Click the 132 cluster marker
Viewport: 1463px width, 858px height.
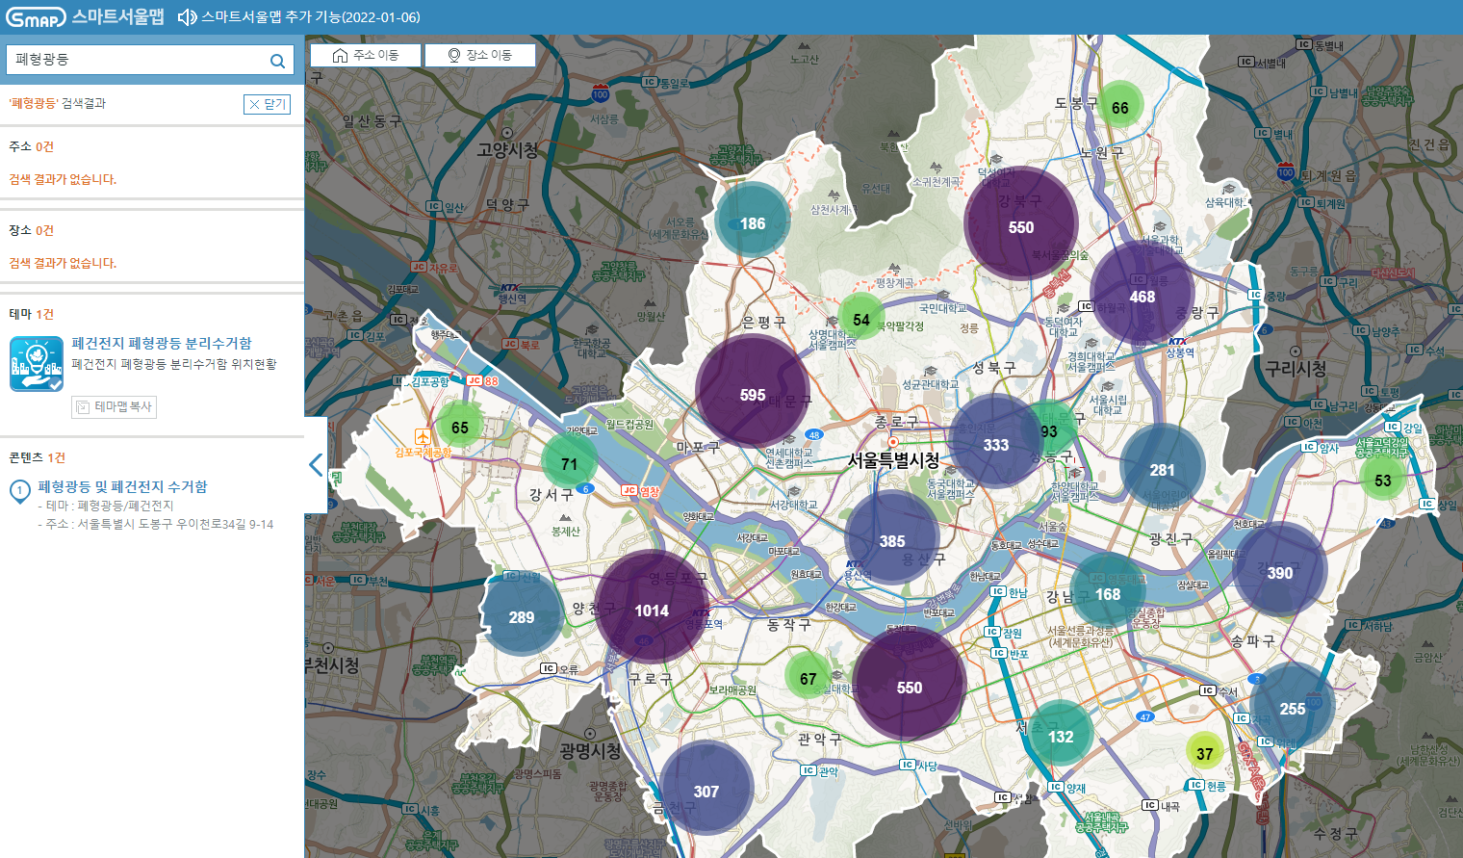click(1061, 734)
